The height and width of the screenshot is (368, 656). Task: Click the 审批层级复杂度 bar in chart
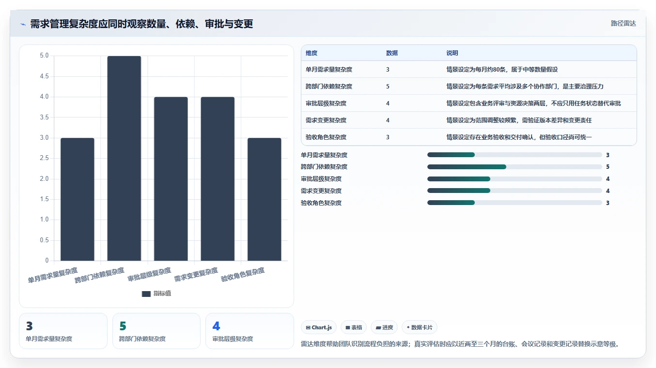[171, 179]
